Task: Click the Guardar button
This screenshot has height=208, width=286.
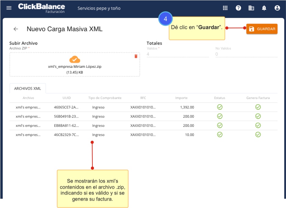Action: point(262,29)
